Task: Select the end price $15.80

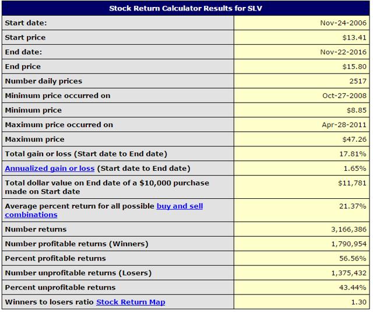Action: pyautogui.click(x=354, y=66)
